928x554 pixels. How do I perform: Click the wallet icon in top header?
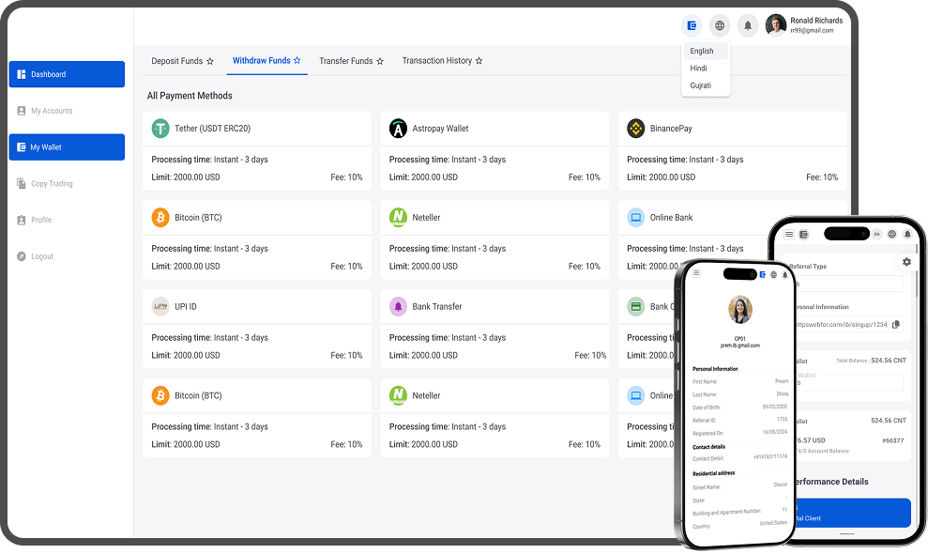tap(692, 25)
